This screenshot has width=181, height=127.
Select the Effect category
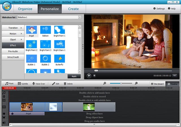pyautogui.click(x=13, y=45)
